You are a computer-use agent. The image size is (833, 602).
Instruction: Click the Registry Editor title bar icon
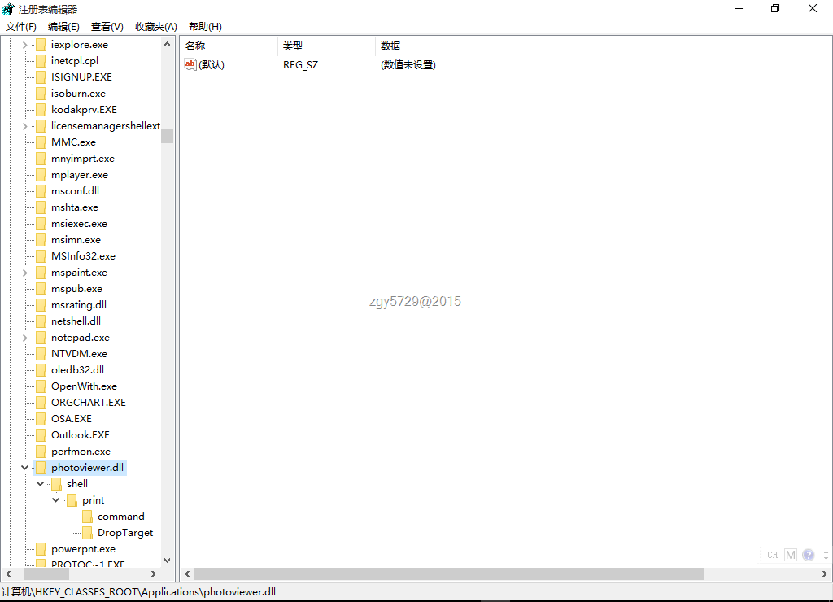point(8,9)
